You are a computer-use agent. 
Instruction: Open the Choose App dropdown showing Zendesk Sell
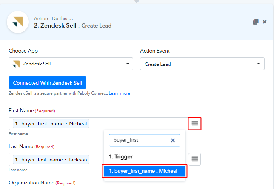coord(71,64)
